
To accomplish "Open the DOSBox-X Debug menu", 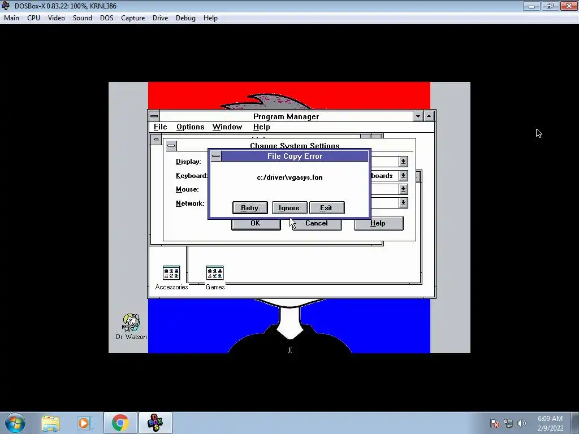I will (x=185, y=18).
